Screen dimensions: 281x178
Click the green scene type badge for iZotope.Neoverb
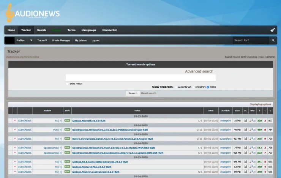67,121
